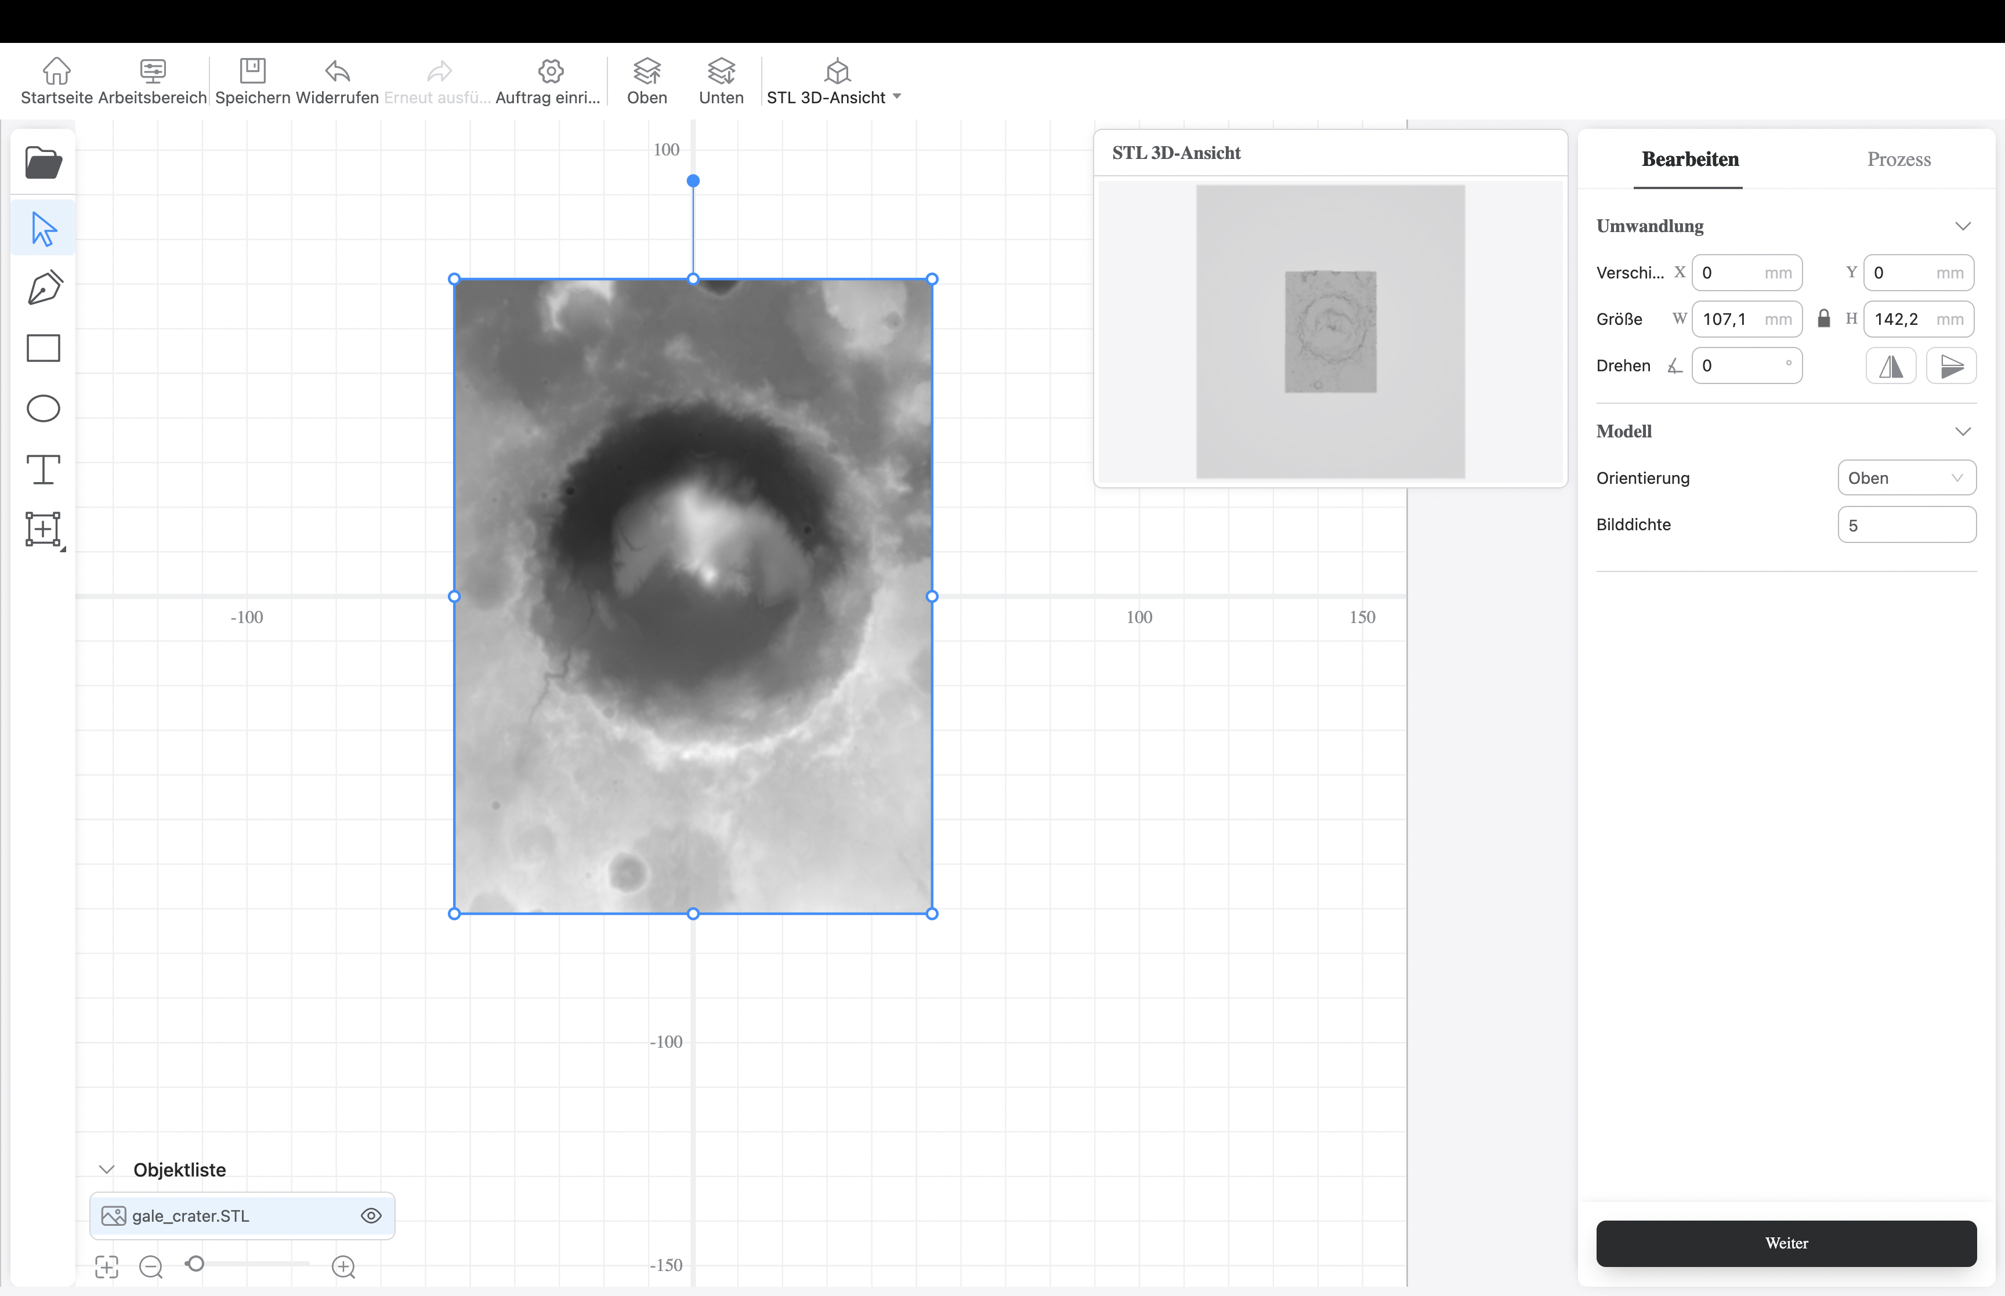Open file using the folder icon
Image resolution: width=2005 pixels, height=1296 pixels.
click(x=43, y=162)
